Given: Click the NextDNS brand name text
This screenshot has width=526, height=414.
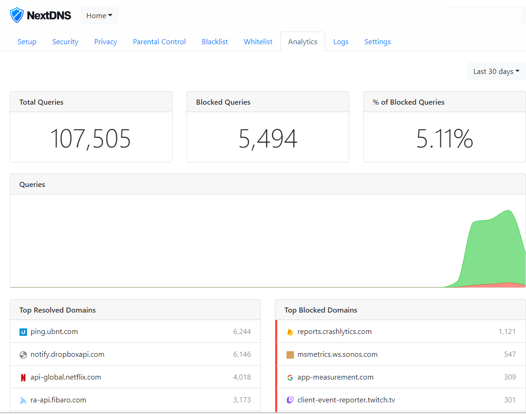Looking at the screenshot, I should click(x=49, y=15).
